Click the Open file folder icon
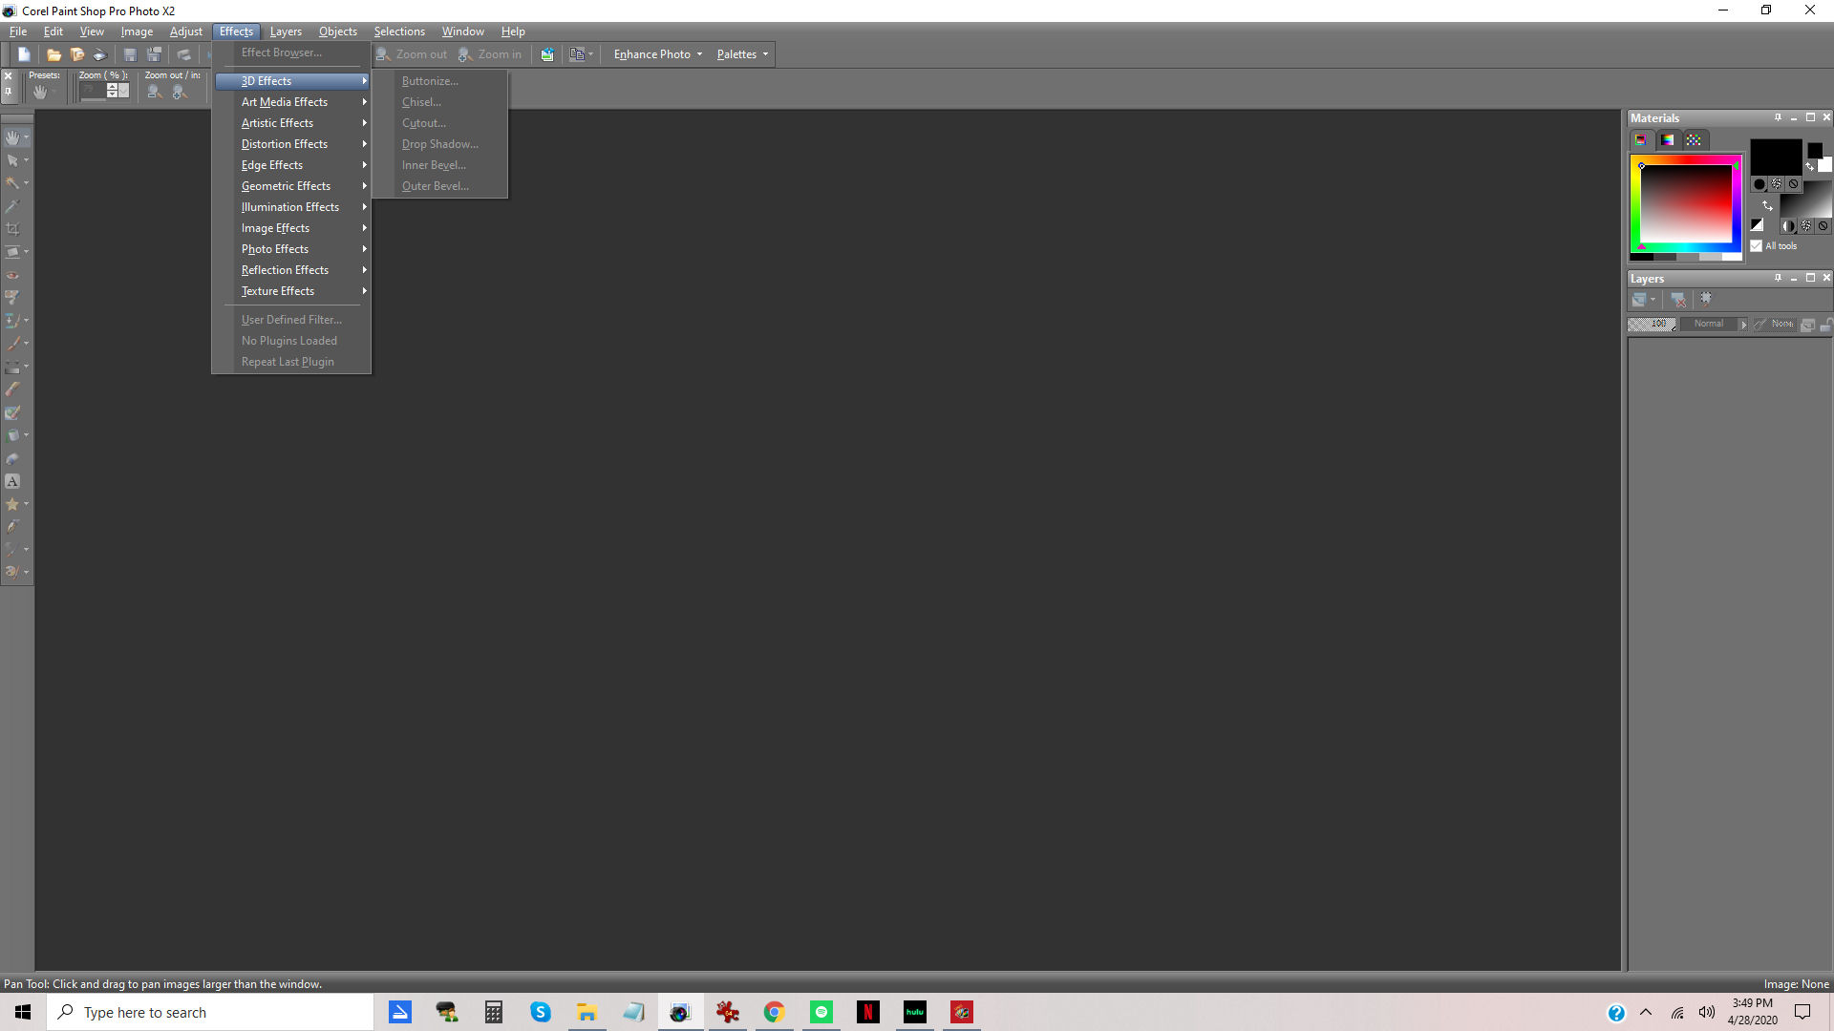 (53, 54)
